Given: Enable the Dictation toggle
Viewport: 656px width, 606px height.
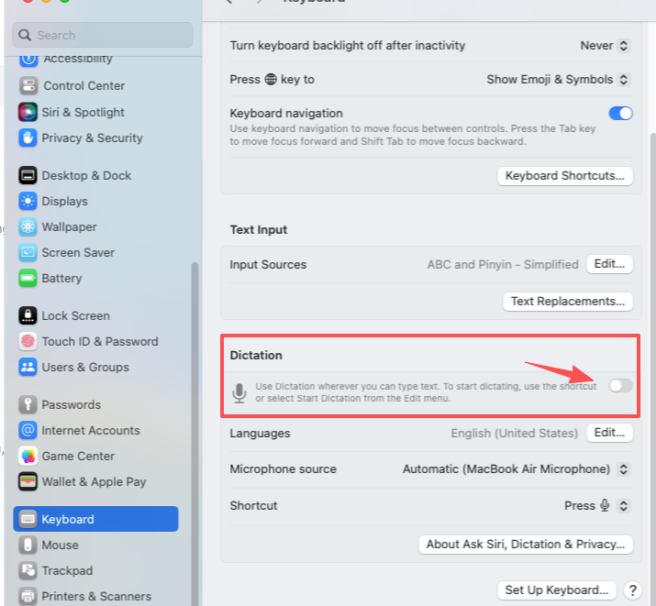Looking at the screenshot, I should pos(620,385).
